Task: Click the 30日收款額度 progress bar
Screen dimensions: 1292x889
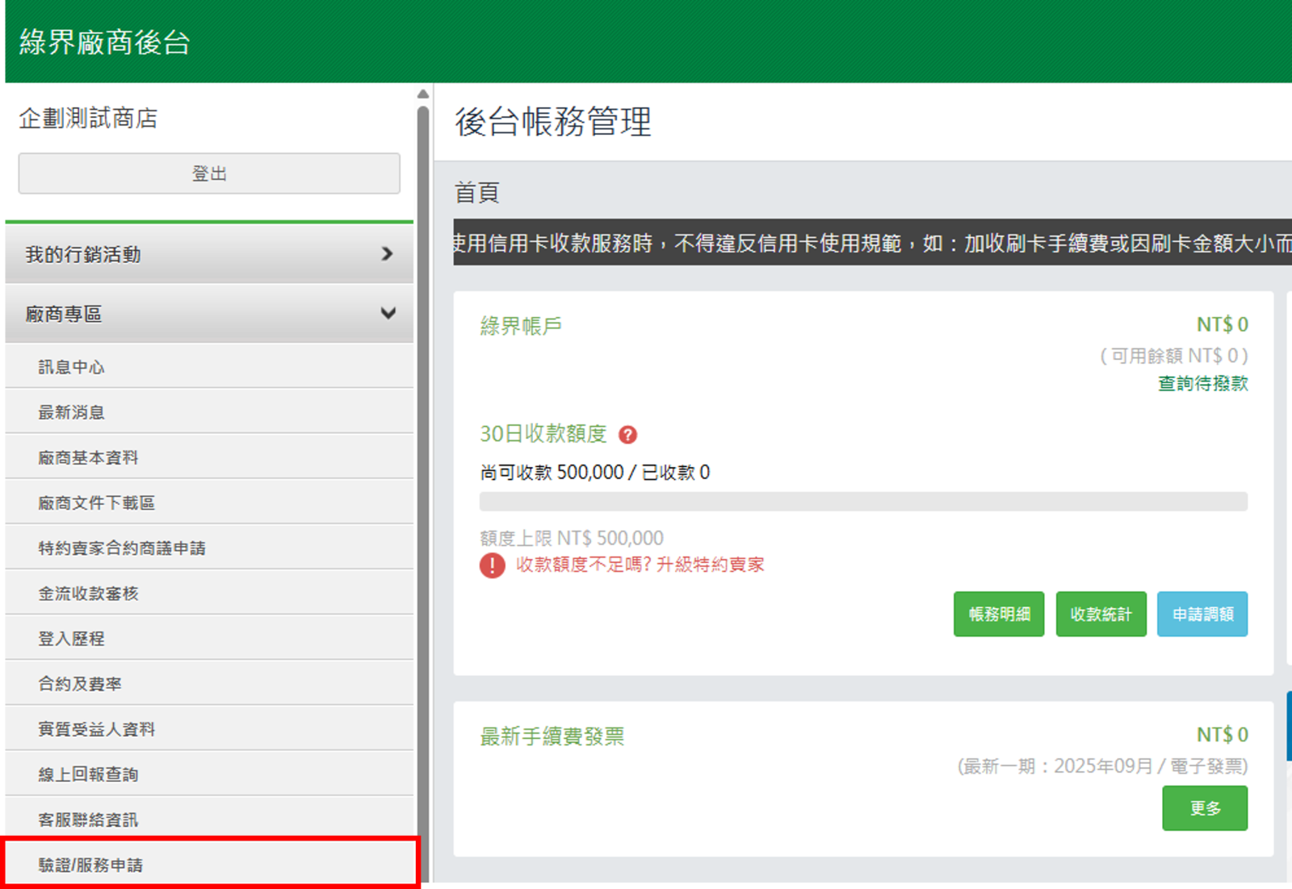Action: pos(862,502)
